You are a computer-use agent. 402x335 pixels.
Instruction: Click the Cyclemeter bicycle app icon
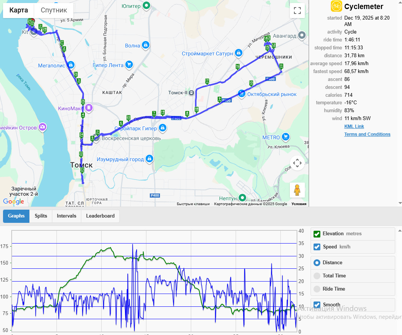coord(336,6)
